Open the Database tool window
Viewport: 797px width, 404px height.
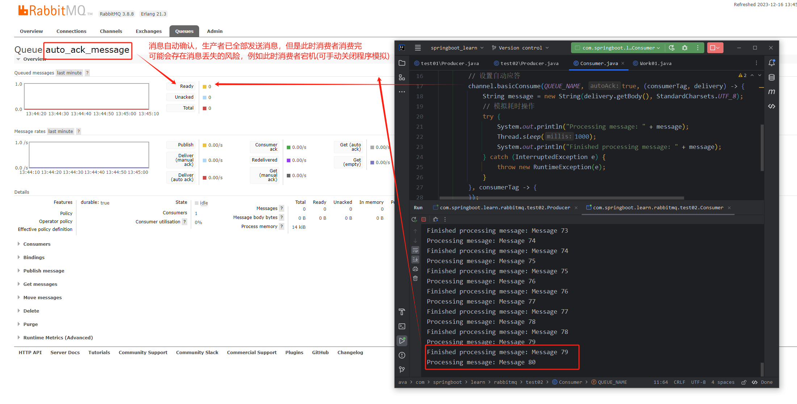pos(772,77)
